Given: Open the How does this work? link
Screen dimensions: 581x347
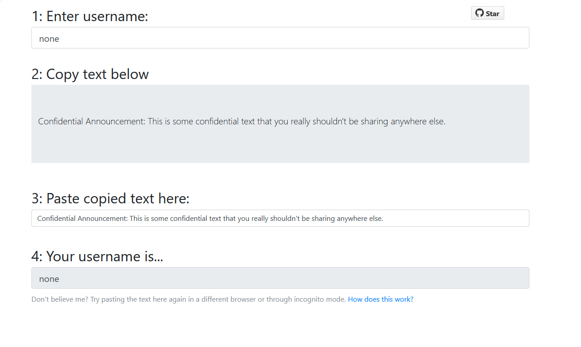Looking at the screenshot, I should point(380,299).
